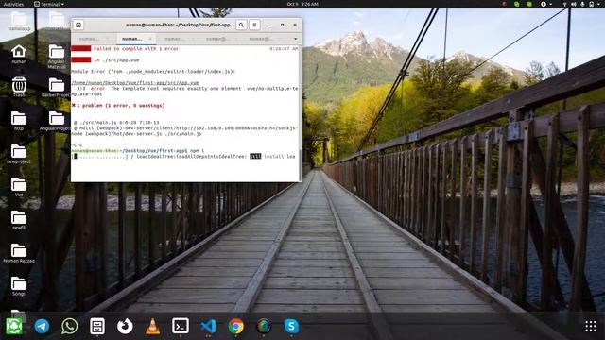The image size is (605, 340).
Task: Click the red tray indicator icon
Action: (x=504, y=4)
